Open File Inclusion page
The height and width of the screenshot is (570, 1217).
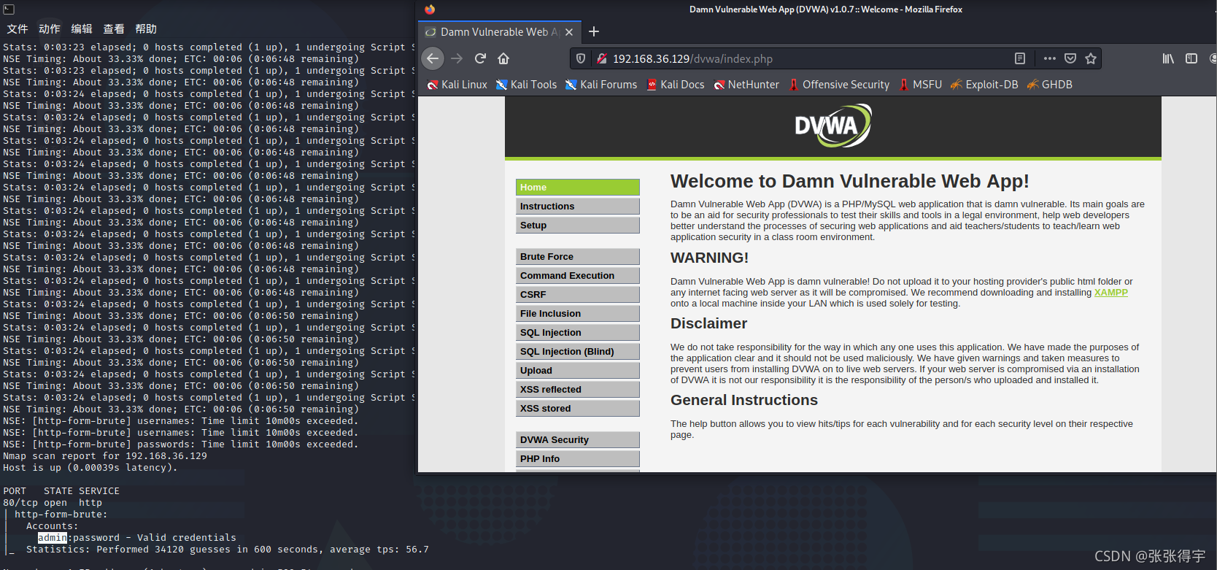[578, 314]
